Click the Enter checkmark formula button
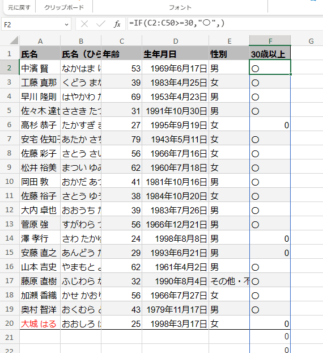Screen dimensions: 323x353 click(100, 24)
